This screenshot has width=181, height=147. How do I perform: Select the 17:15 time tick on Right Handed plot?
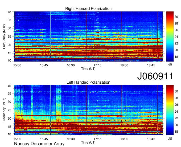(97, 65)
